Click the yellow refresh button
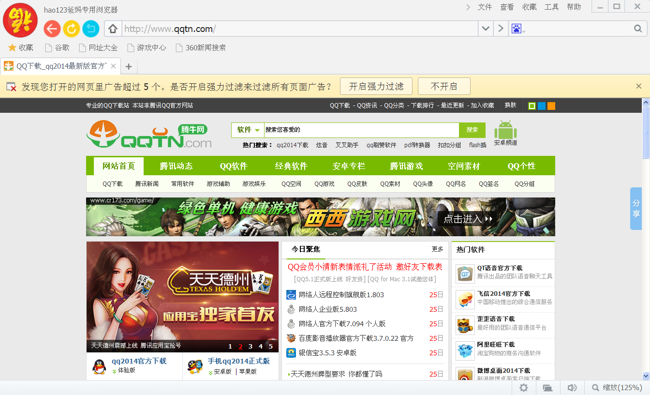650x395 pixels. pyautogui.click(x=71, y=29)
